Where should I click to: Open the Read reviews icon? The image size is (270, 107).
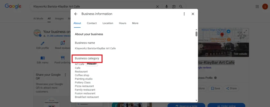coord(62,43)
